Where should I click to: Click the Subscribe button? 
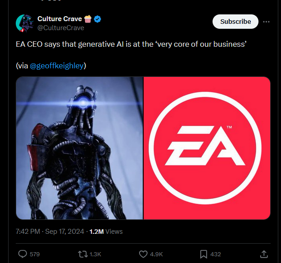pyautogui.click(x=236, y=22)
